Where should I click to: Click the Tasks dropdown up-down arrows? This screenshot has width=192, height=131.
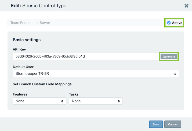(x=119, y=101)
